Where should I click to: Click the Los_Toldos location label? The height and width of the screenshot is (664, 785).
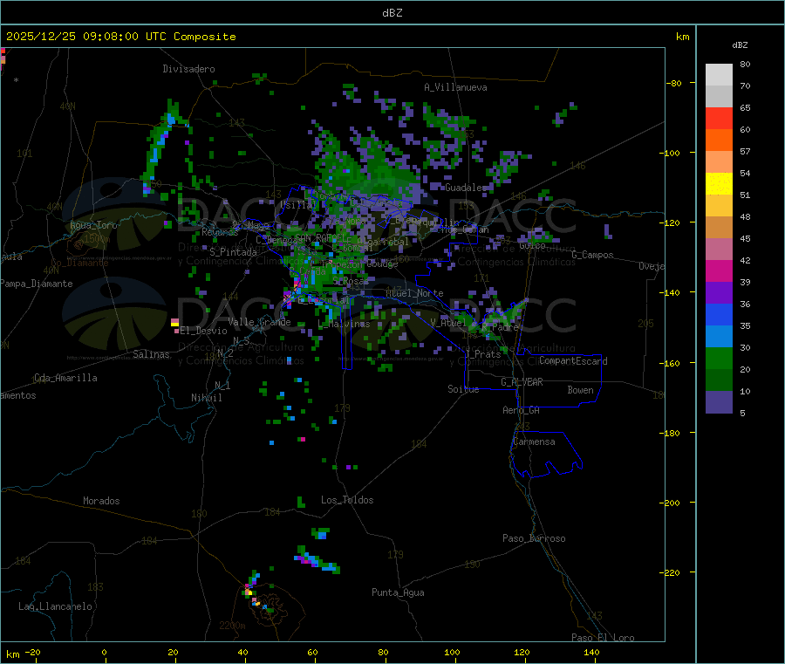(347, 500)
